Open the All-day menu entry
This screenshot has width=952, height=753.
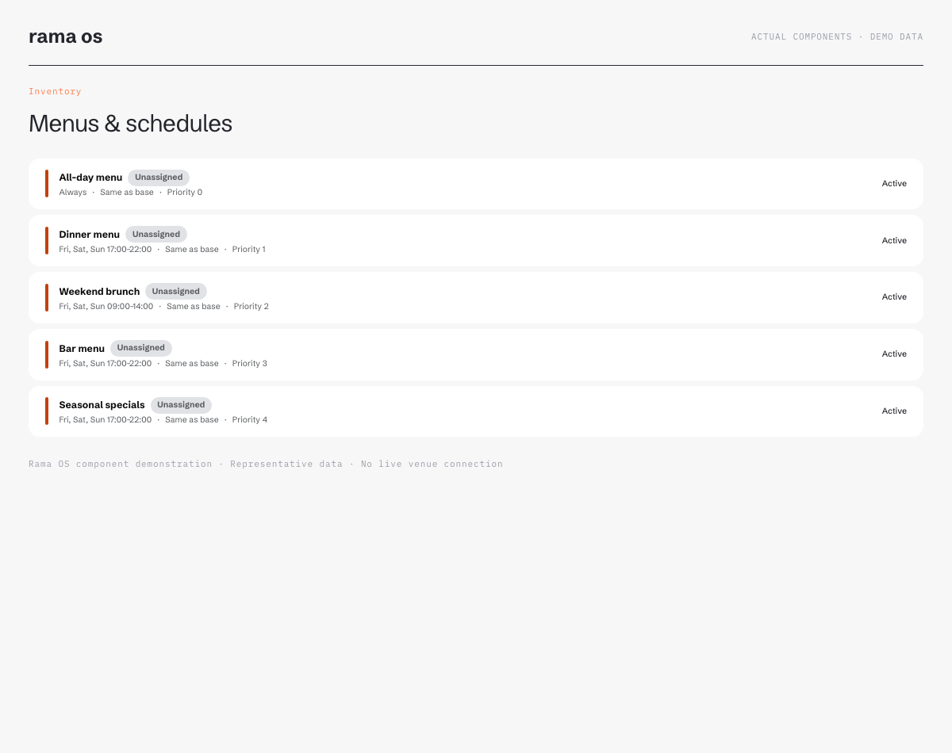pos(476,184)
